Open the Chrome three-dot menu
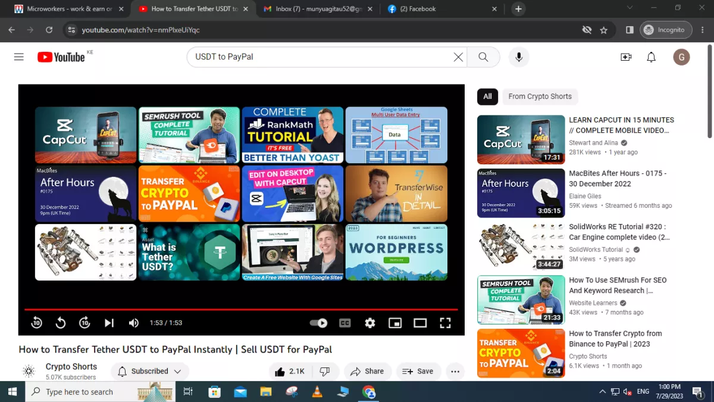The image size is (714, 402). pyautogui.click(x=702, y=30)
